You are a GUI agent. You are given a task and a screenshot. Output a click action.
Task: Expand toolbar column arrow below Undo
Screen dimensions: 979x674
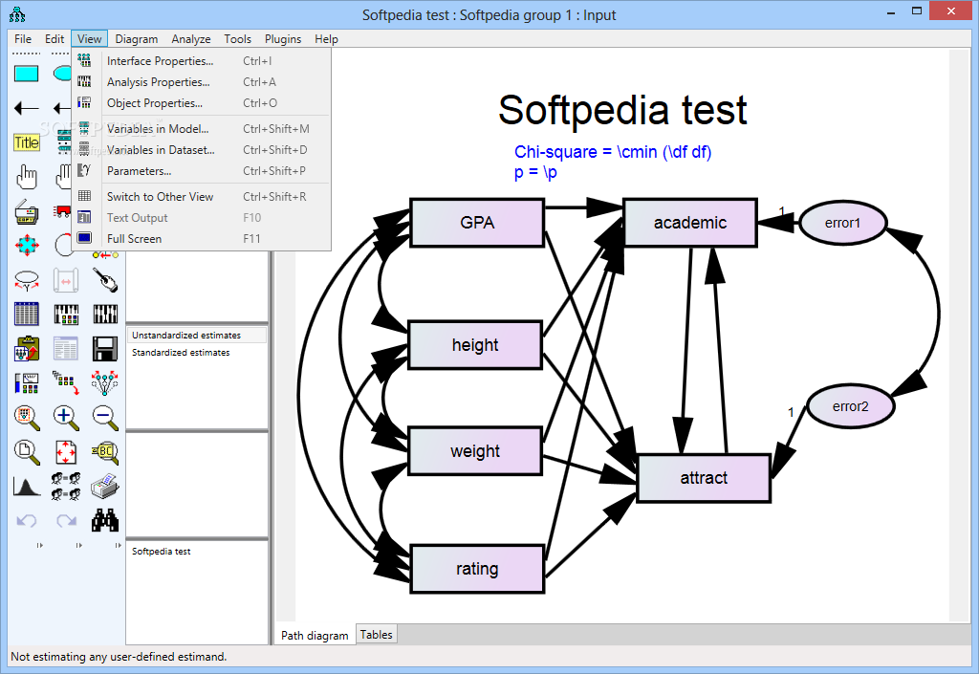[x=39, y=546]
